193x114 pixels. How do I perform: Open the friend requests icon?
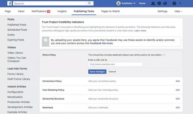click(153, 3)
